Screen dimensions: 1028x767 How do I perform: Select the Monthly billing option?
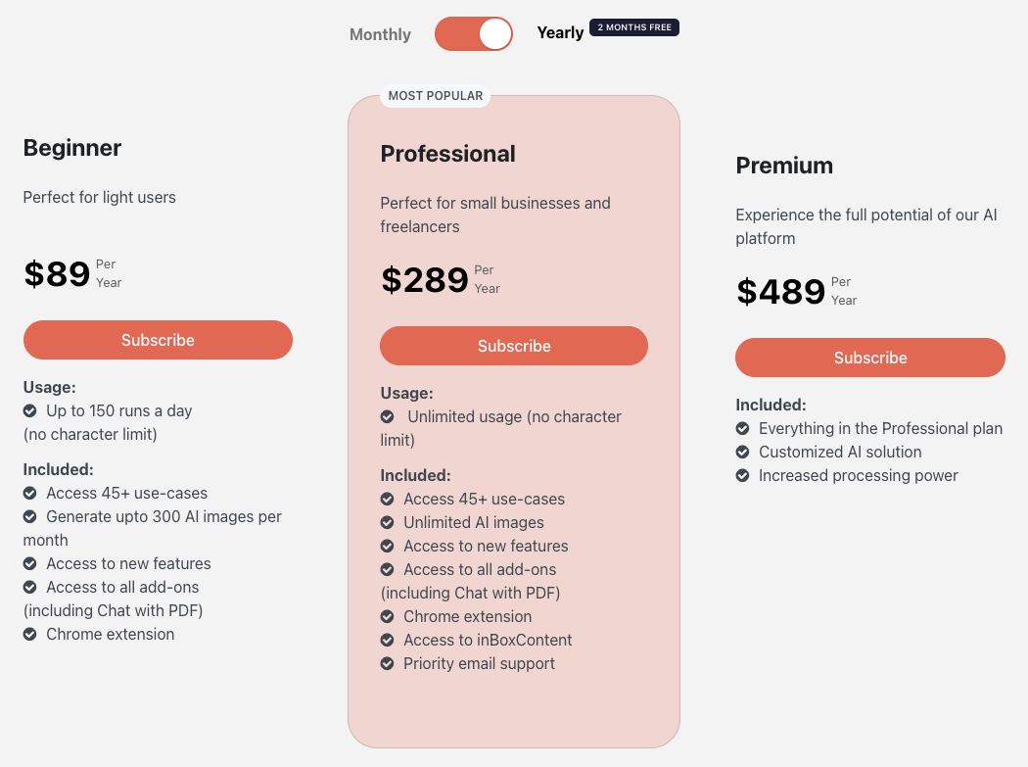coord(380,34)
